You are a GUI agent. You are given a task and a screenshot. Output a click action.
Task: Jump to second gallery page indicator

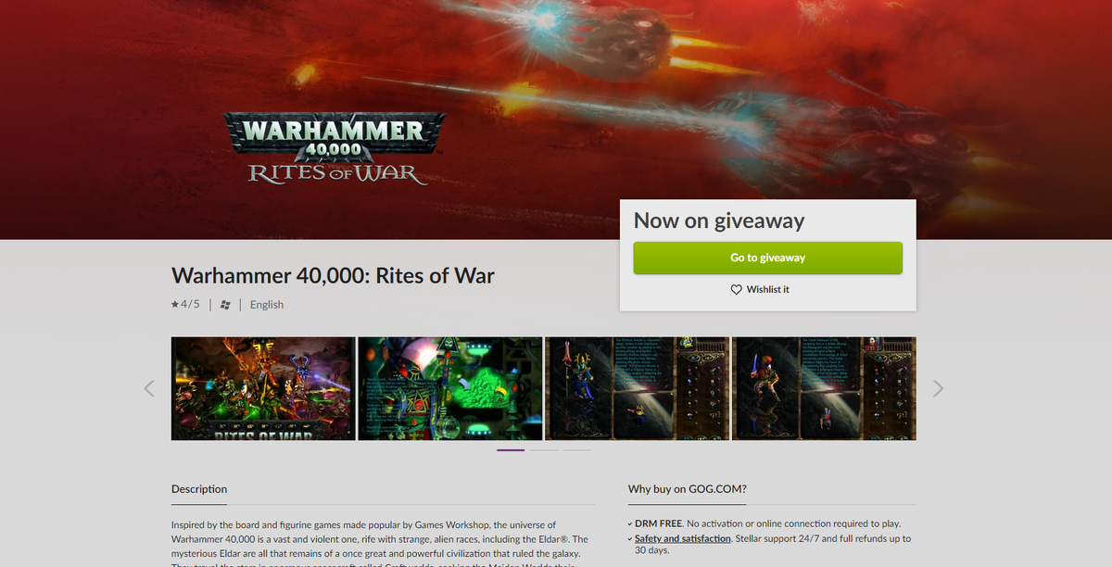point(544,450)
